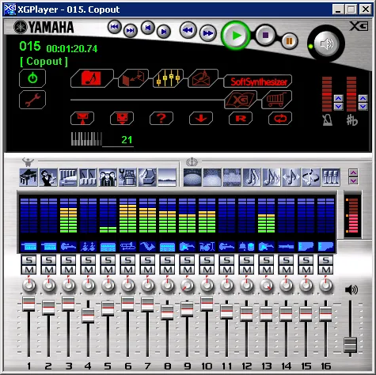Click the red upward projector icon
The image size is (376, 375).
[x=82, y=119]
